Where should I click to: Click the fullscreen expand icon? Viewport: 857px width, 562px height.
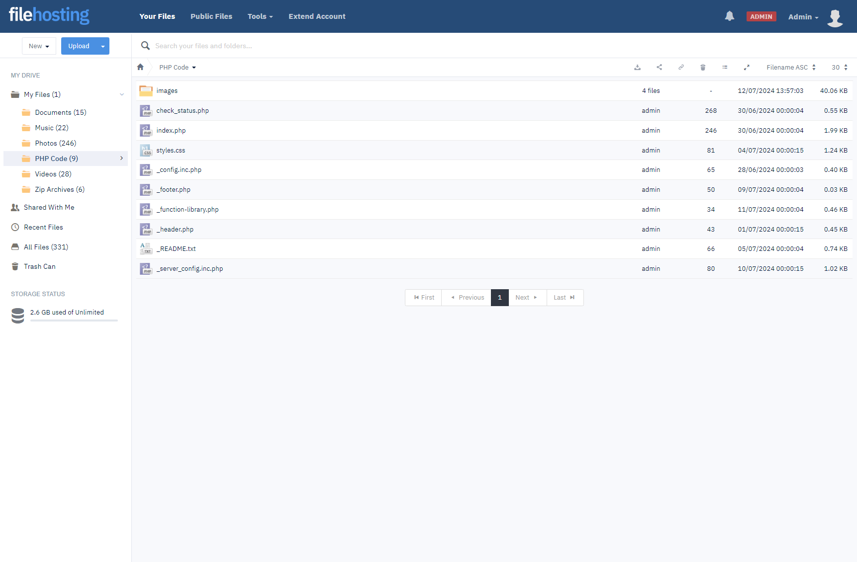(x=747, y=68)
